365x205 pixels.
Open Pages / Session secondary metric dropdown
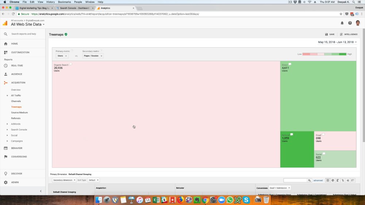(x=93, y=56)
